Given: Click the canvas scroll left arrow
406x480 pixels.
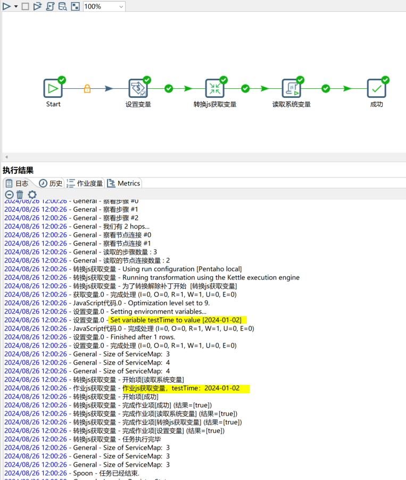Looking at the screenshot, I should tap(6, 157).
